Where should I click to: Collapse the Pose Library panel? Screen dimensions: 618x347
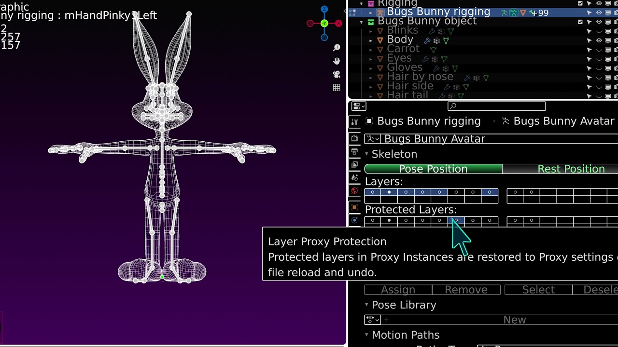point(367,305)
